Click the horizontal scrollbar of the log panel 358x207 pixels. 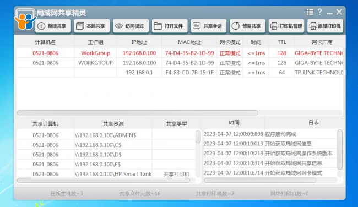(x=260, y=180)
